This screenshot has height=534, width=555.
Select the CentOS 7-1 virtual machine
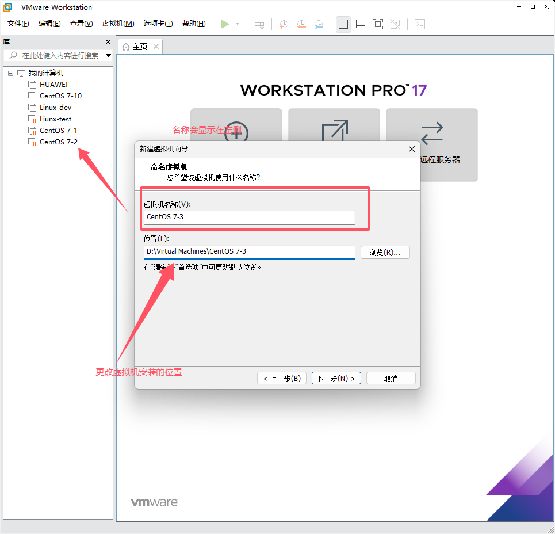point(59,131)
